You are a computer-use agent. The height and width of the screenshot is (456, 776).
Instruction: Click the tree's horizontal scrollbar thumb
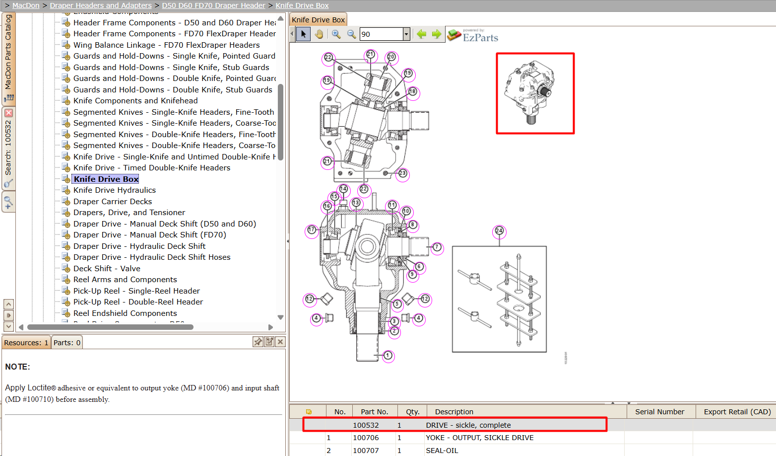coord(110,327)
